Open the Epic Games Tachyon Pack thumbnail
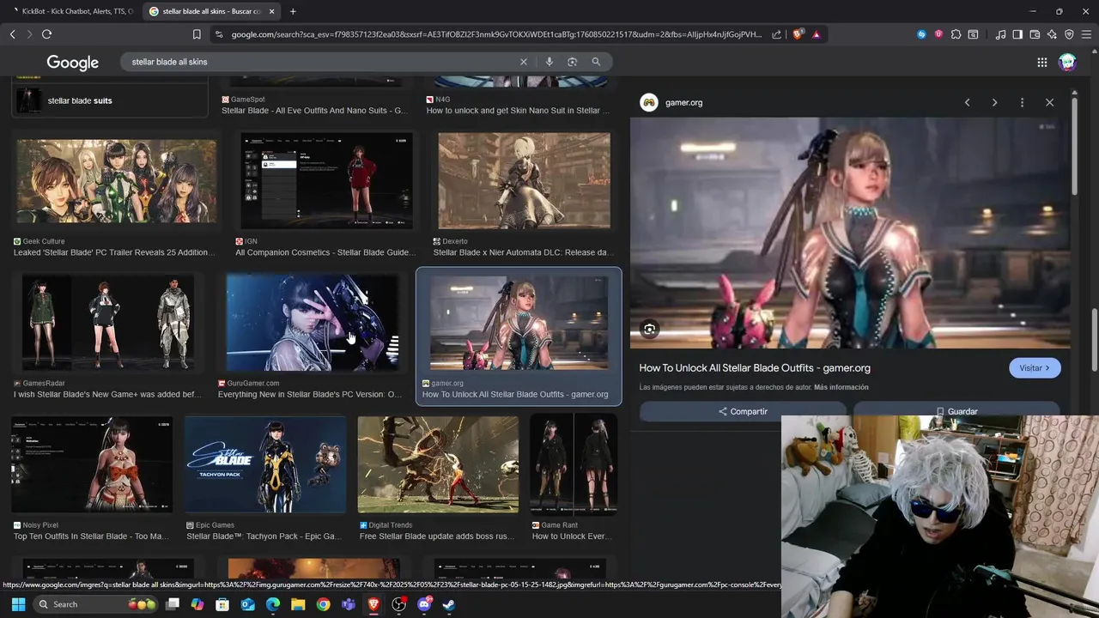The image size is (1099, 618). point(265,464)
